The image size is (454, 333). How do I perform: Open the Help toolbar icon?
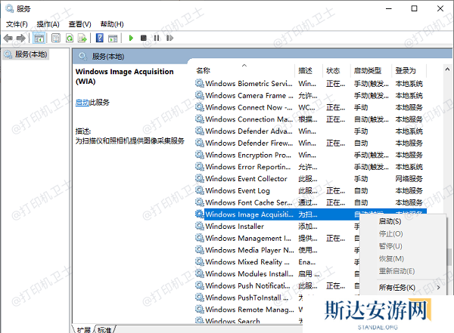coord(100,38)
